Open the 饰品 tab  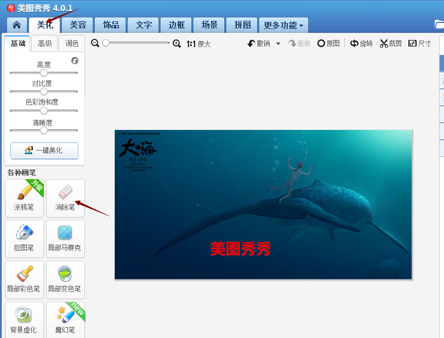111,25
